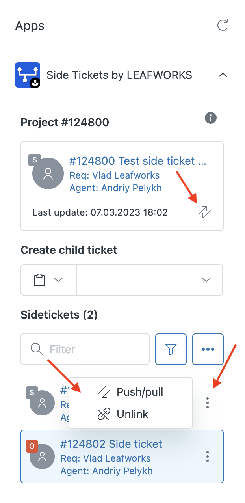The image size is (245, 503).
Task: Open the #124802 Side ticket link
Action: pyautogui.click(x=111, y=444)
